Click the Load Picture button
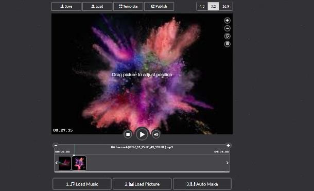The height and width of the screenshot is (191, 314). click(x=142, y=184)
